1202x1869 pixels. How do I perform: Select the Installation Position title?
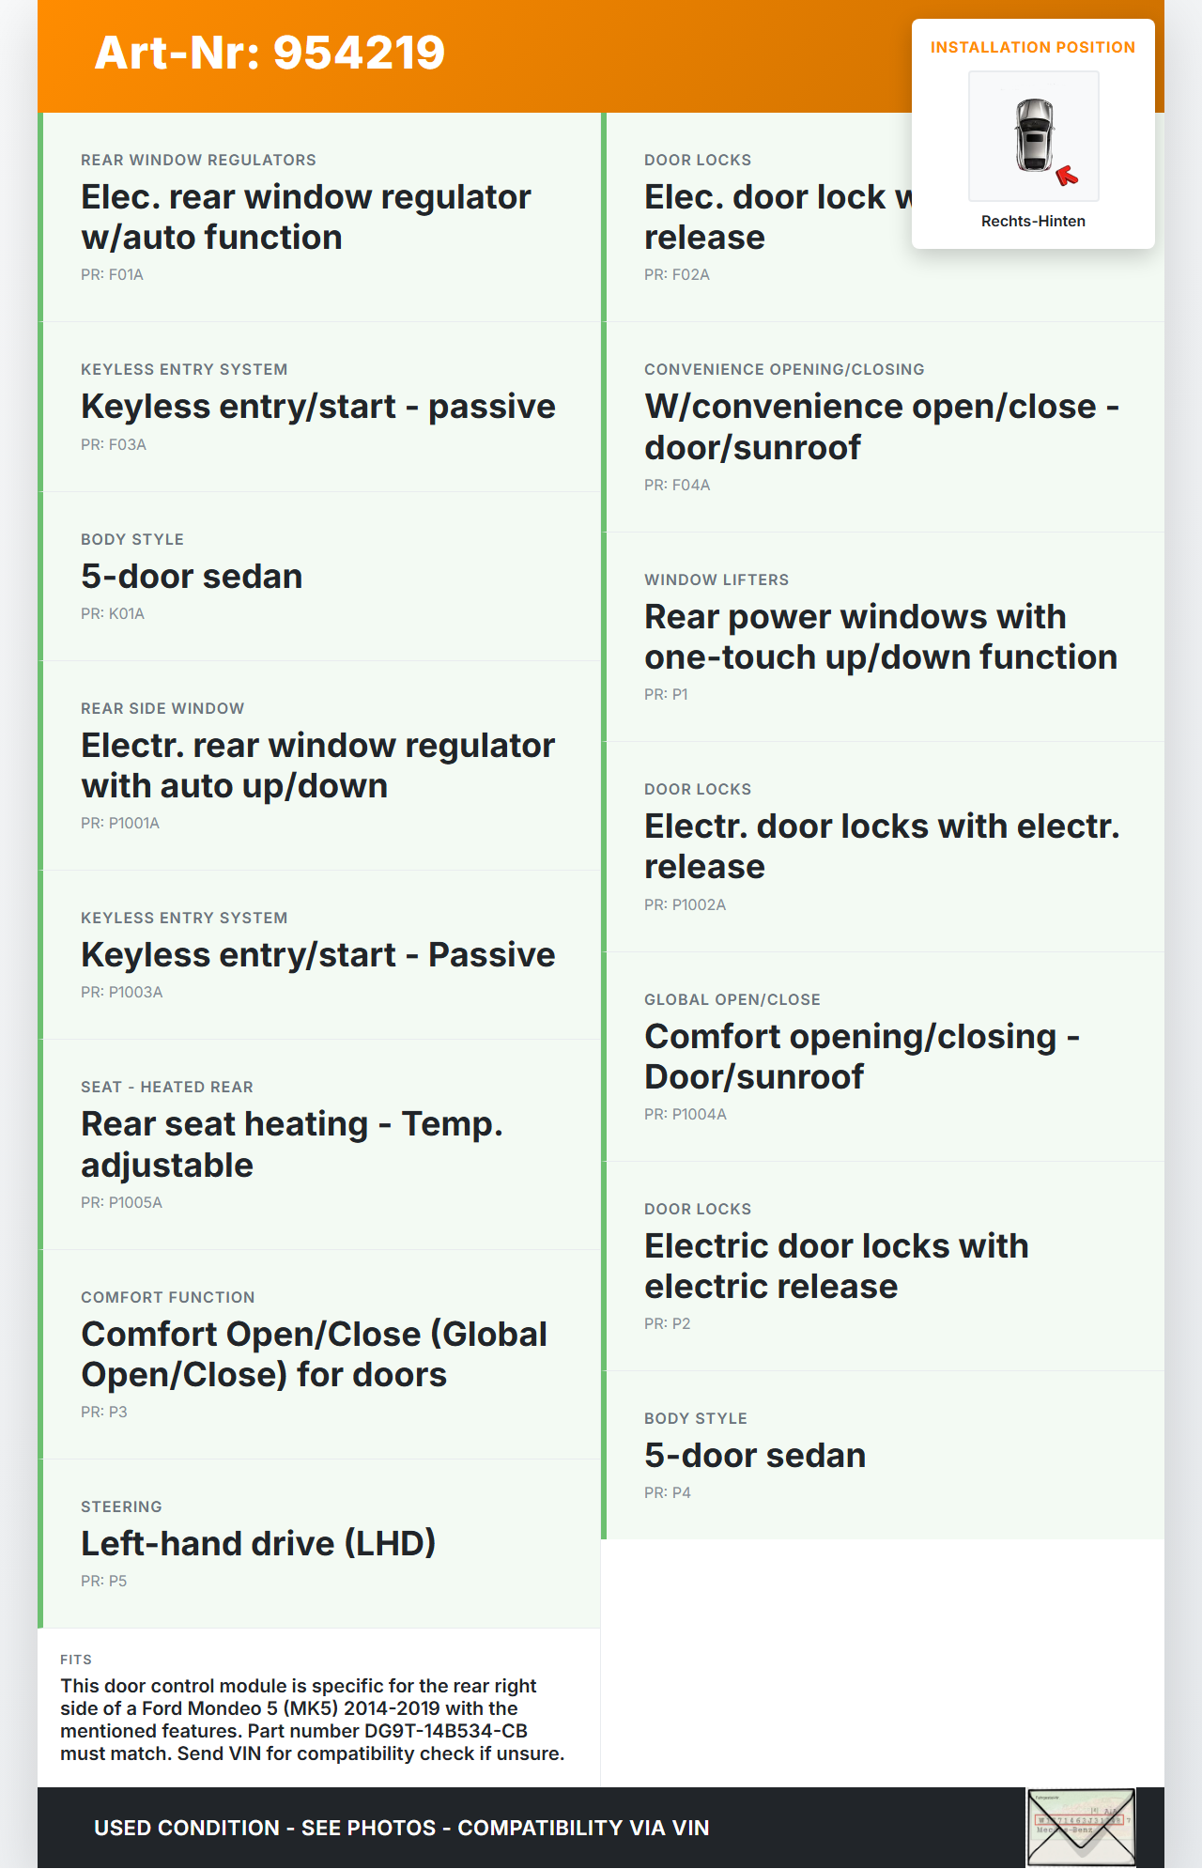click(x=1032, y=48)
